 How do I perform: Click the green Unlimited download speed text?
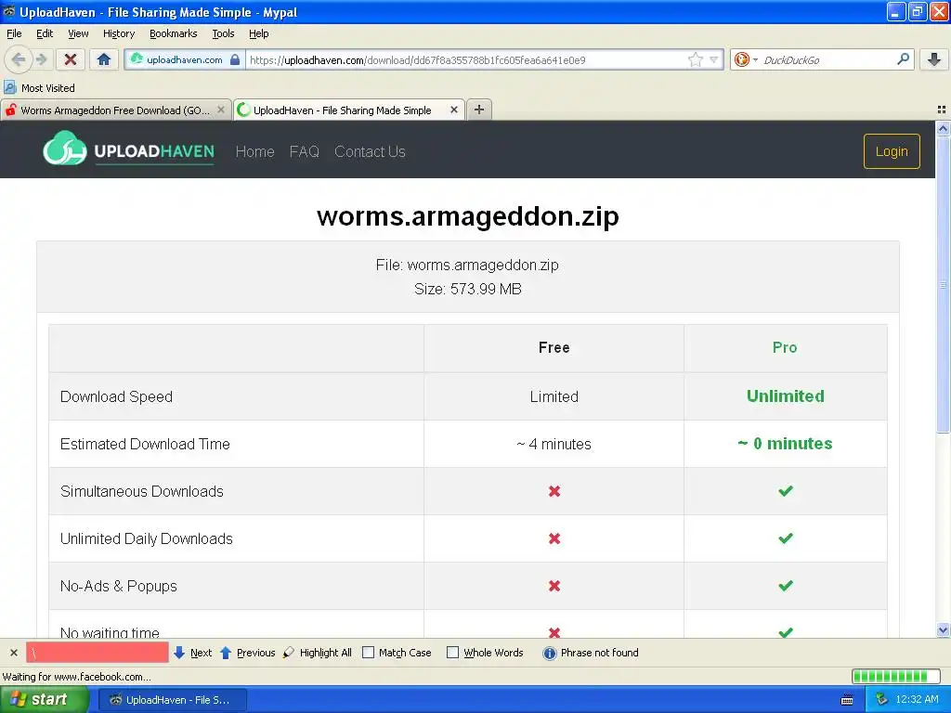coord(786,395)
